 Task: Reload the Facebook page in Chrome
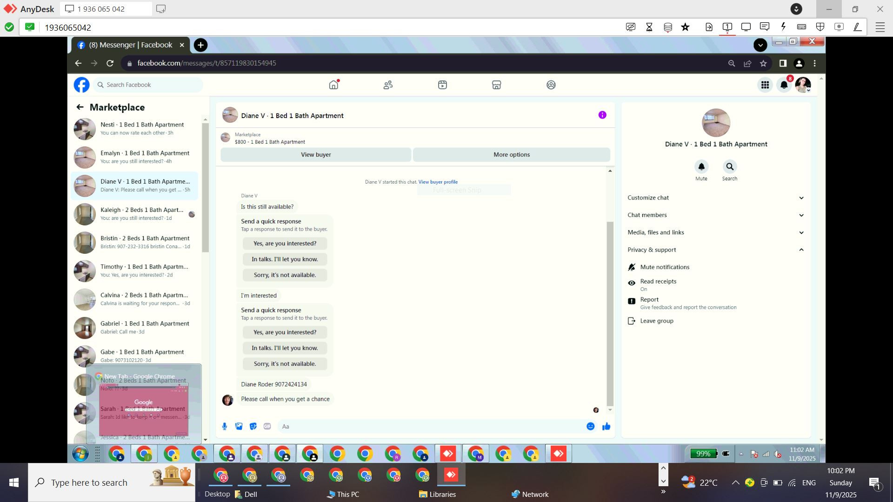click(110, 63)
